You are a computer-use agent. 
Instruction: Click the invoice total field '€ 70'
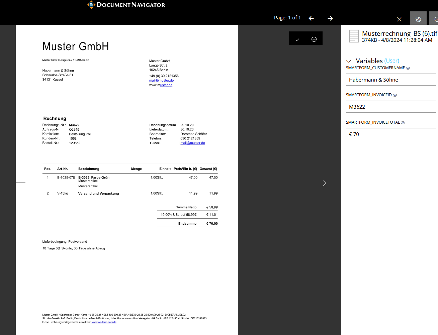click(x=391, y=134)
